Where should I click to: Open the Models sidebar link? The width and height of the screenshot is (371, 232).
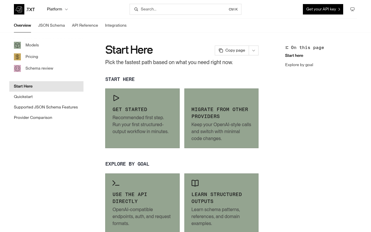pyautogui.click(x=32, y=45)
